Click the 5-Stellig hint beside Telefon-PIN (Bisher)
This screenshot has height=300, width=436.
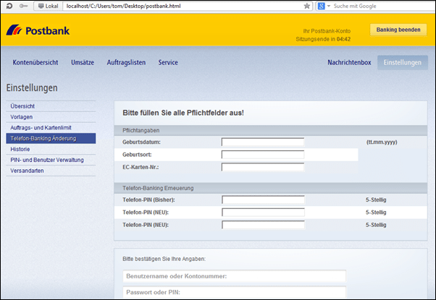coord(376,200)
